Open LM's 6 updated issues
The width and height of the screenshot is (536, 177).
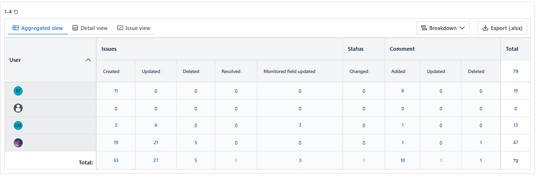[156, 125]
